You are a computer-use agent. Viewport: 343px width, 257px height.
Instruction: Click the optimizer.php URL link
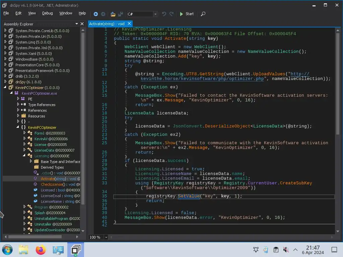coord(202,78)
